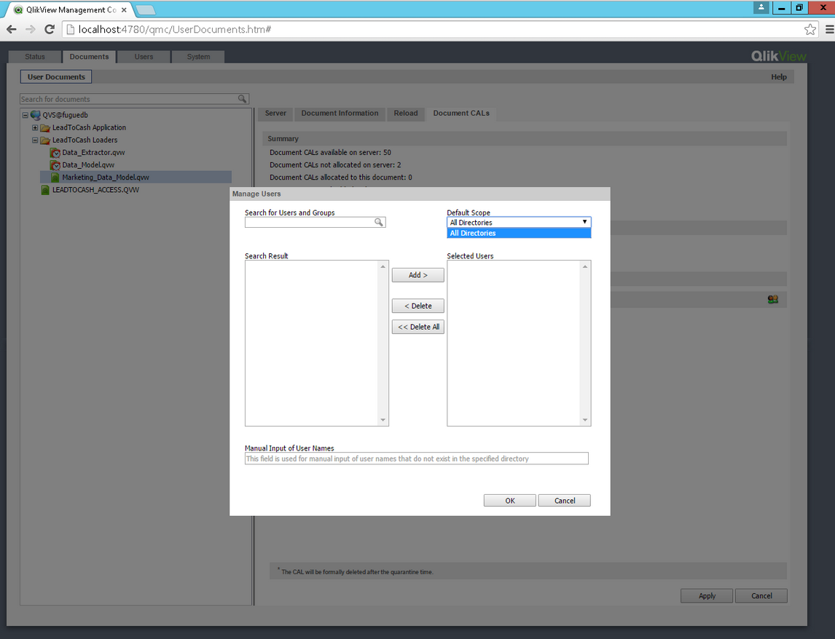Select Data_Model.qvw in tree

[88, 165]
